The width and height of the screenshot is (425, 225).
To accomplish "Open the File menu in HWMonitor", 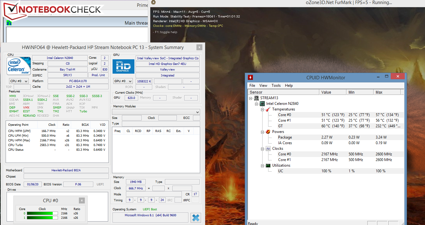I will pos(252,86).
